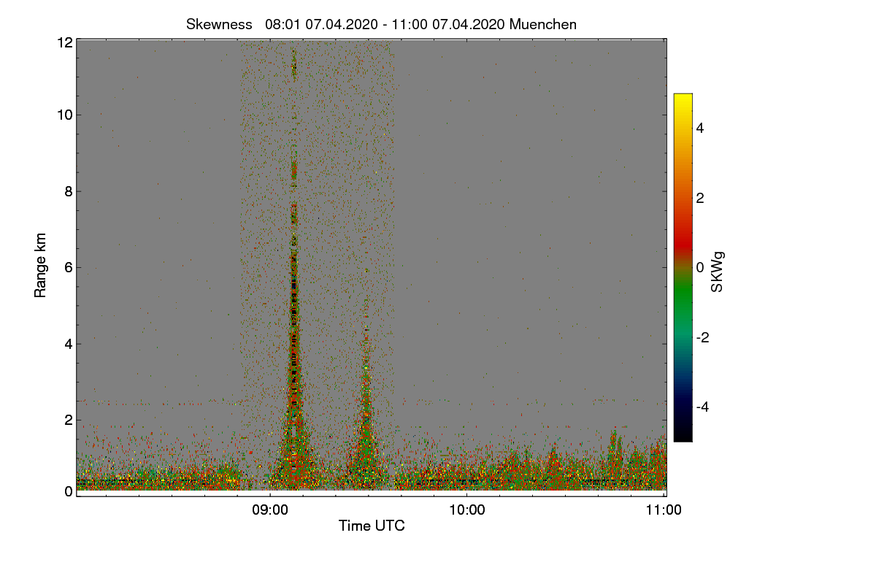
Task: Click the 'Range km' axis title
Action: coord(40,266)
